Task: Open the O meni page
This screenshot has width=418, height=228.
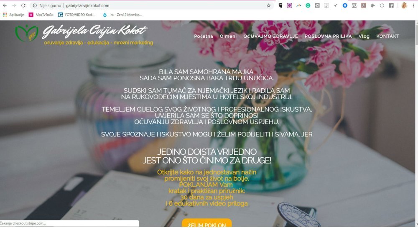Action: click(228, 36)
